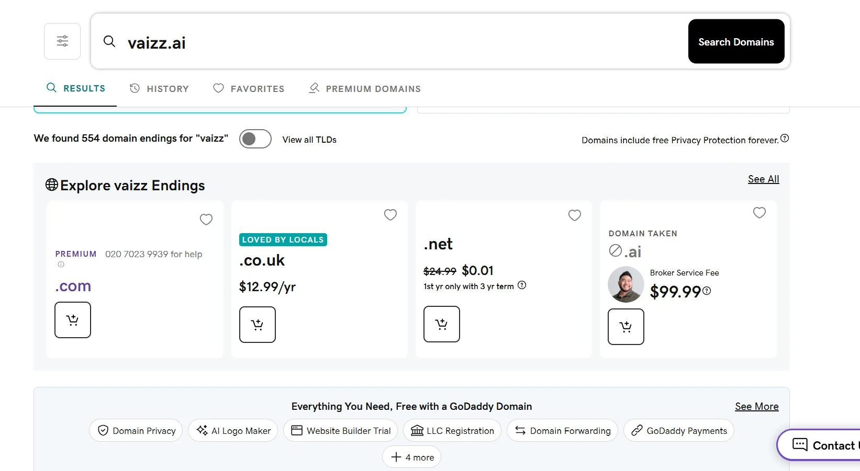Favorite the .com domain with heart icon
The width and height of the screenshot is (860, 471).
pos(206,220)
